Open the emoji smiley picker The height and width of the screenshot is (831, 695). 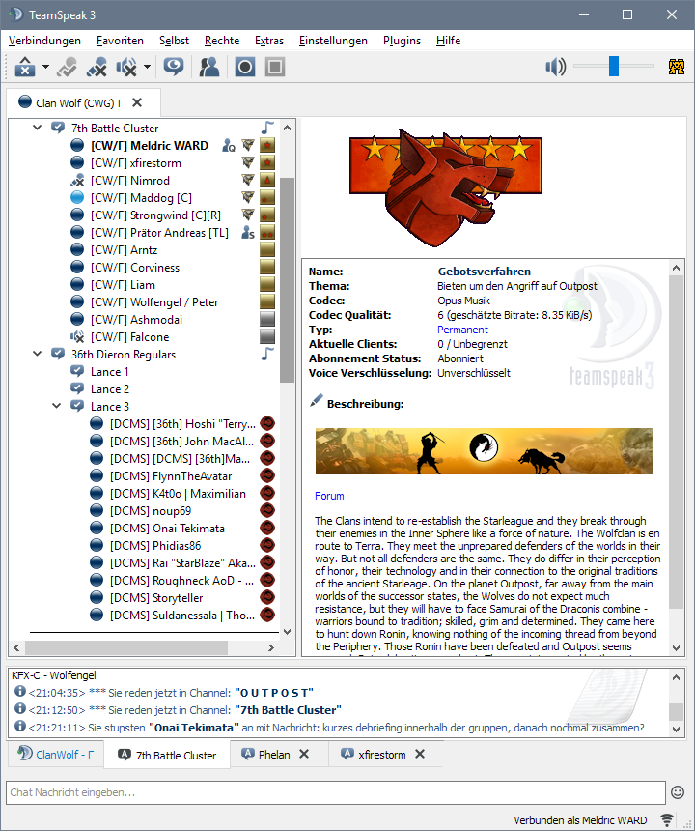pyautogui.click(x=678, y=792)
